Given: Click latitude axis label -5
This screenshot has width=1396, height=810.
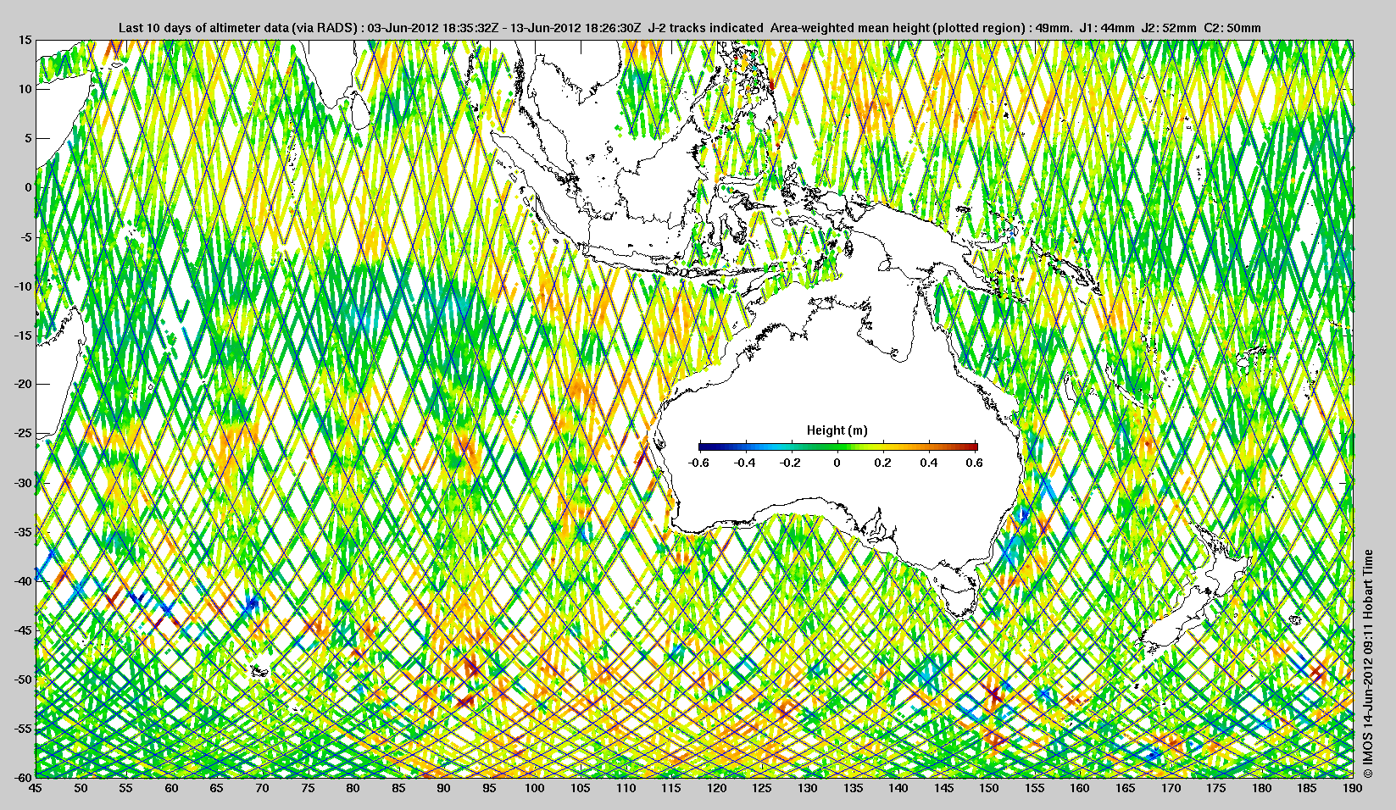Looking at the screenshot, I should tap(27, 237).
